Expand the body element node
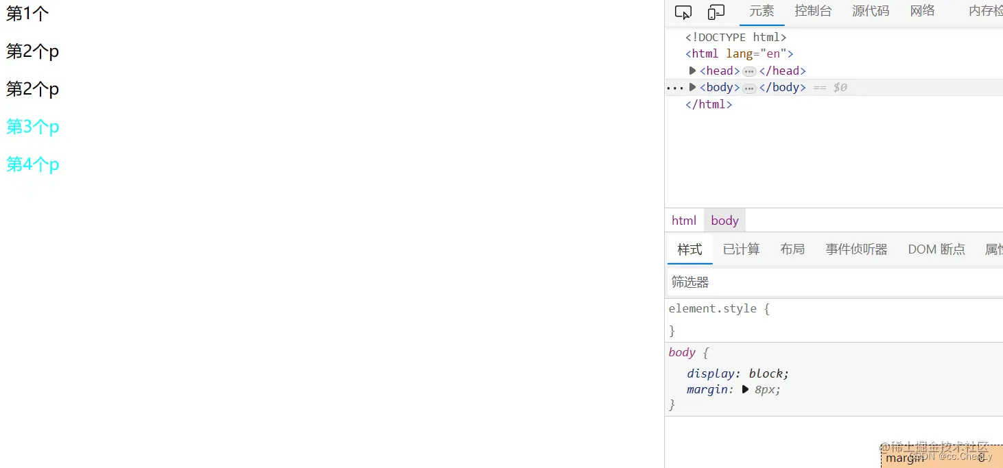This screenshot has height=468, width=1003. pos(692,87)
